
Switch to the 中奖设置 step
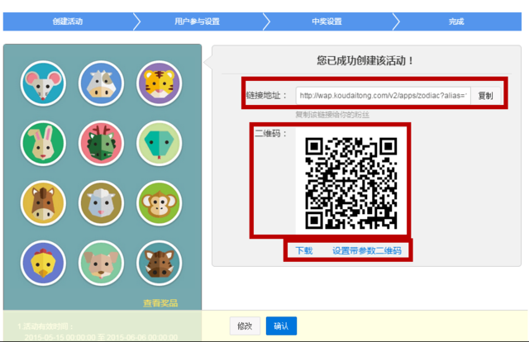[326, 21]
